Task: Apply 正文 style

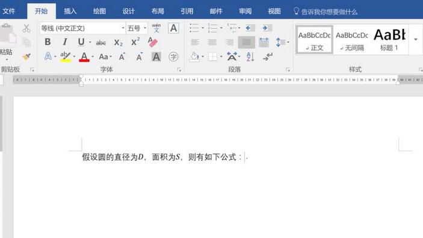Action: tap(314, 40)
